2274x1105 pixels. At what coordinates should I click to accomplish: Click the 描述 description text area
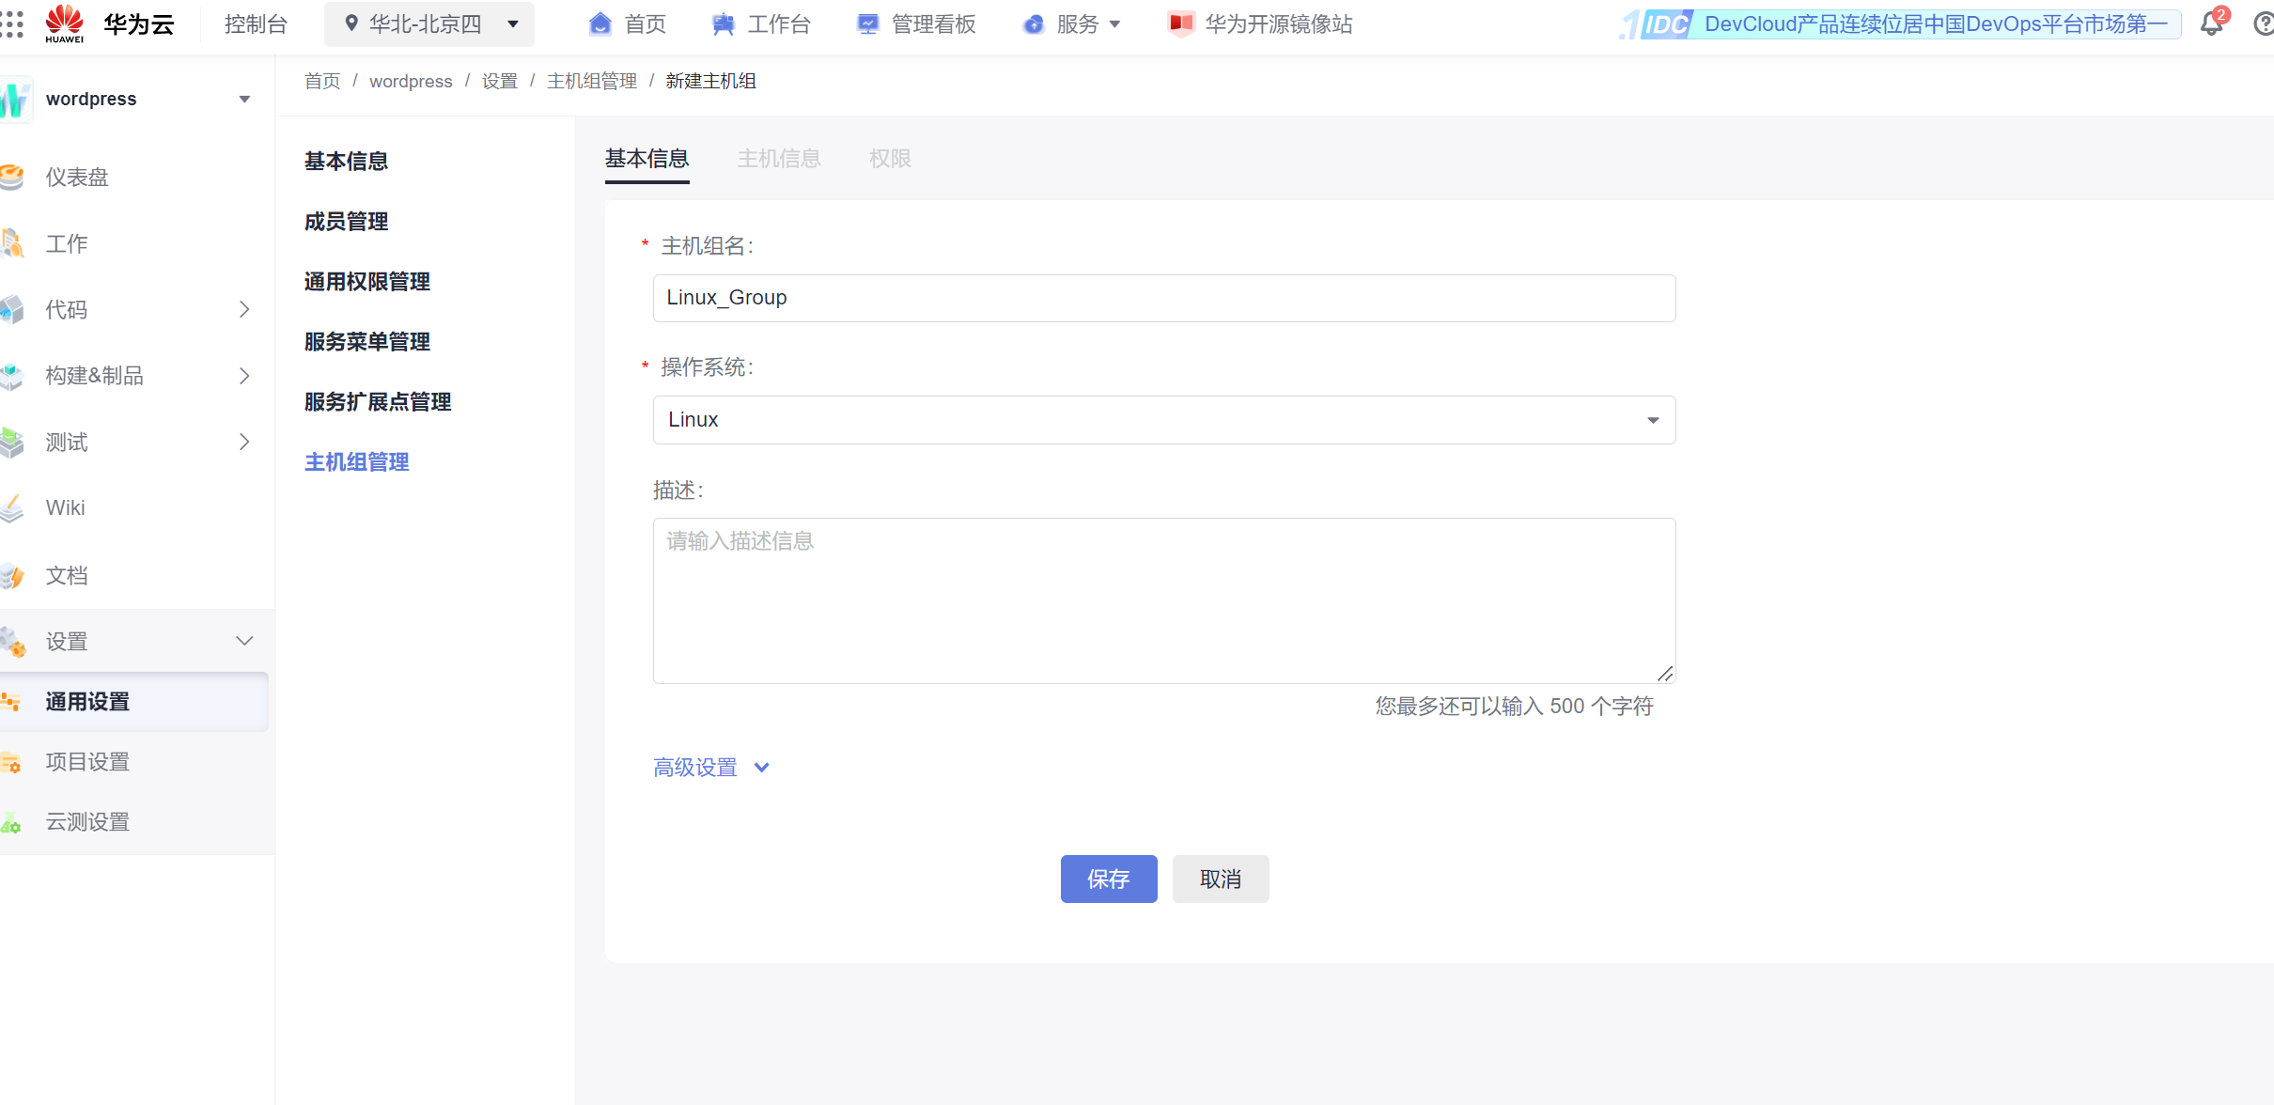[1163, 600]
